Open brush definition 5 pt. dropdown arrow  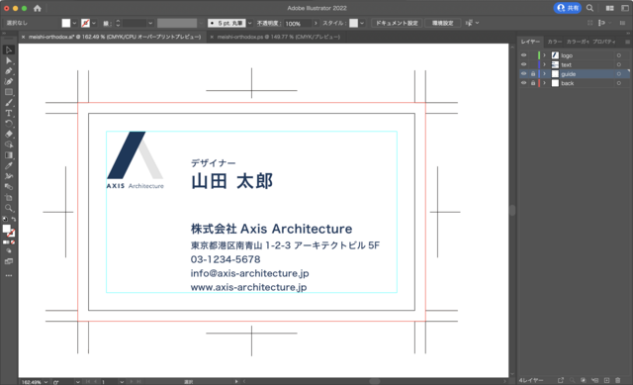tap(249, 23)
